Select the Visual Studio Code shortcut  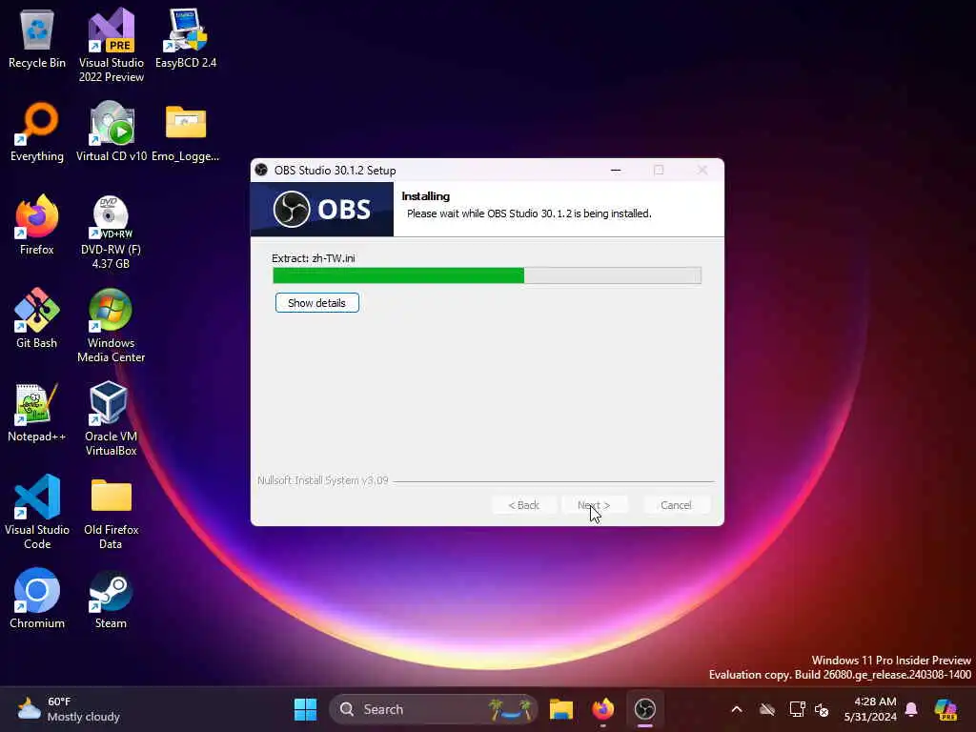tap(37, 512)
